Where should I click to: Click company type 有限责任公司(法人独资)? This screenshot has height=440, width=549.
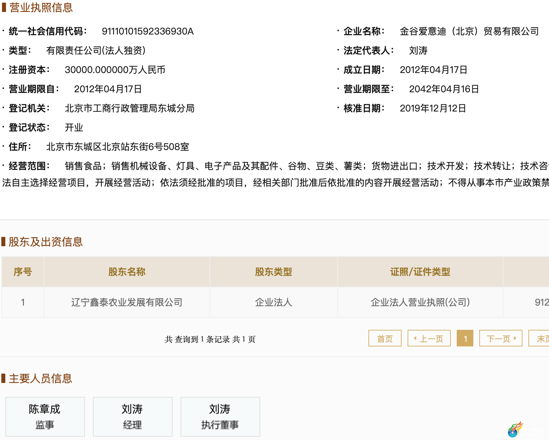point(96,50)
